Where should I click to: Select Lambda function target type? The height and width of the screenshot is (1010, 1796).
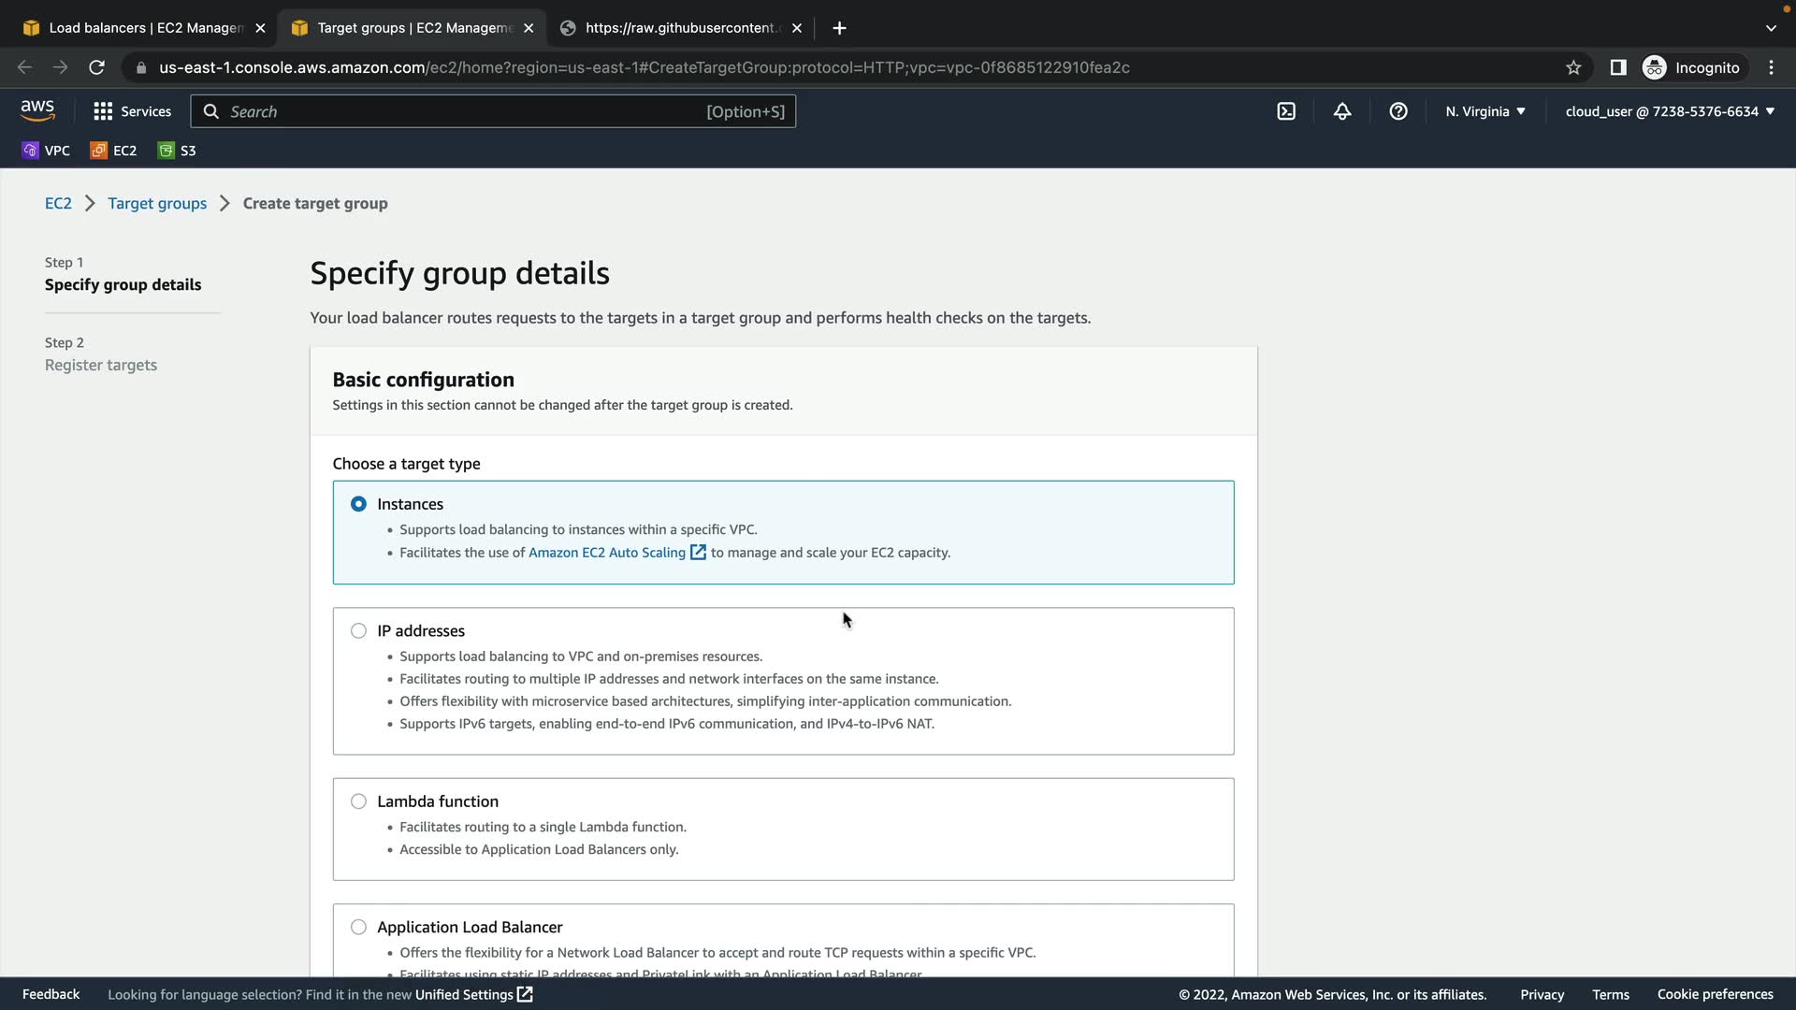pyautogui.click(x=358, y=801)
